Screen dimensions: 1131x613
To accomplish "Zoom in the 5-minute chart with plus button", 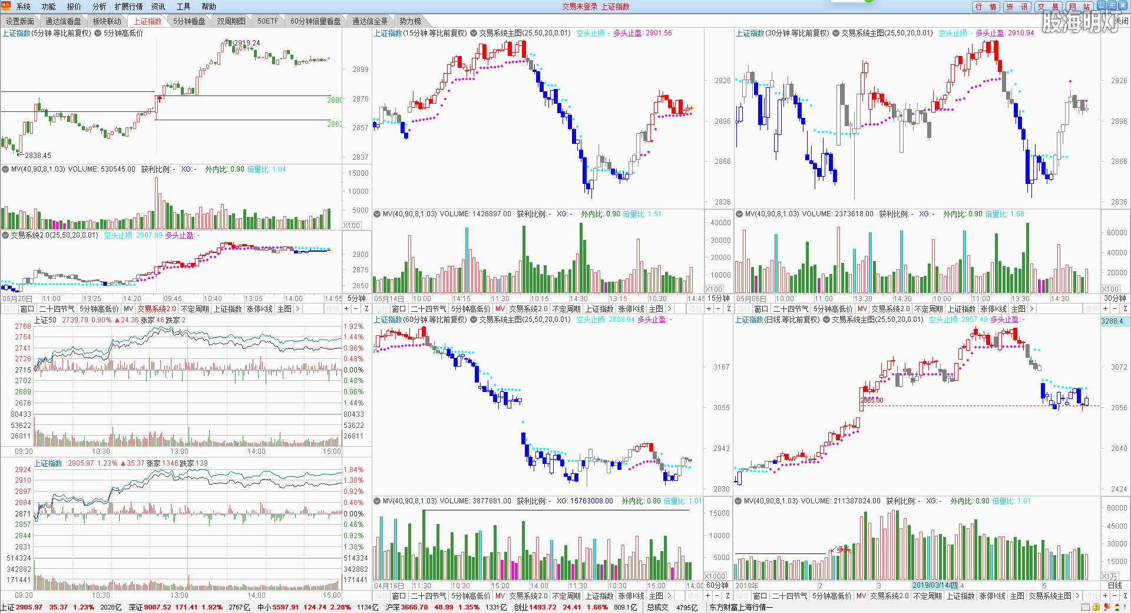I will click(347, 309).
